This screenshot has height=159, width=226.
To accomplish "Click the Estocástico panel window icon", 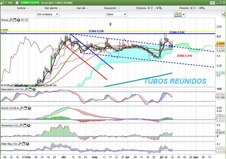I will click(x=30, y=89).
